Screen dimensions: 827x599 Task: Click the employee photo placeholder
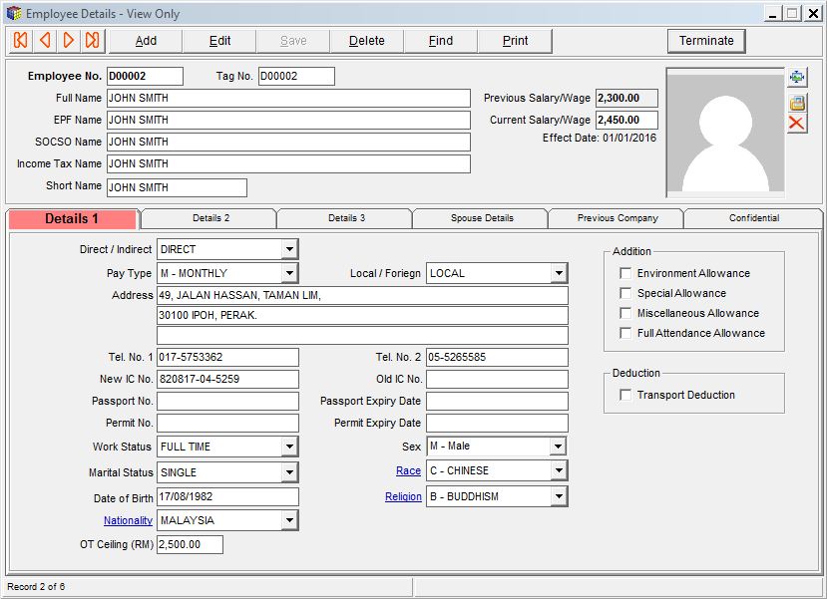click(725, 133)
